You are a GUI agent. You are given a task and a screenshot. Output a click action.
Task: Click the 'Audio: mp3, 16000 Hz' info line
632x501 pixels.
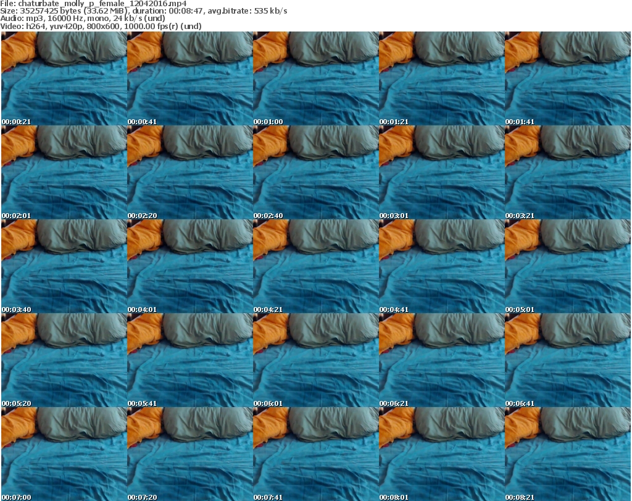click(83, 19)
